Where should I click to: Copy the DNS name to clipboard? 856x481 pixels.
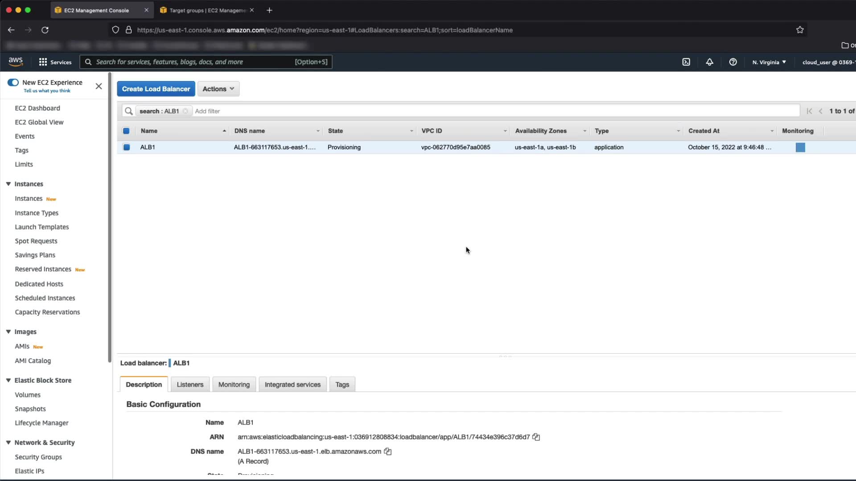[388, 452]
